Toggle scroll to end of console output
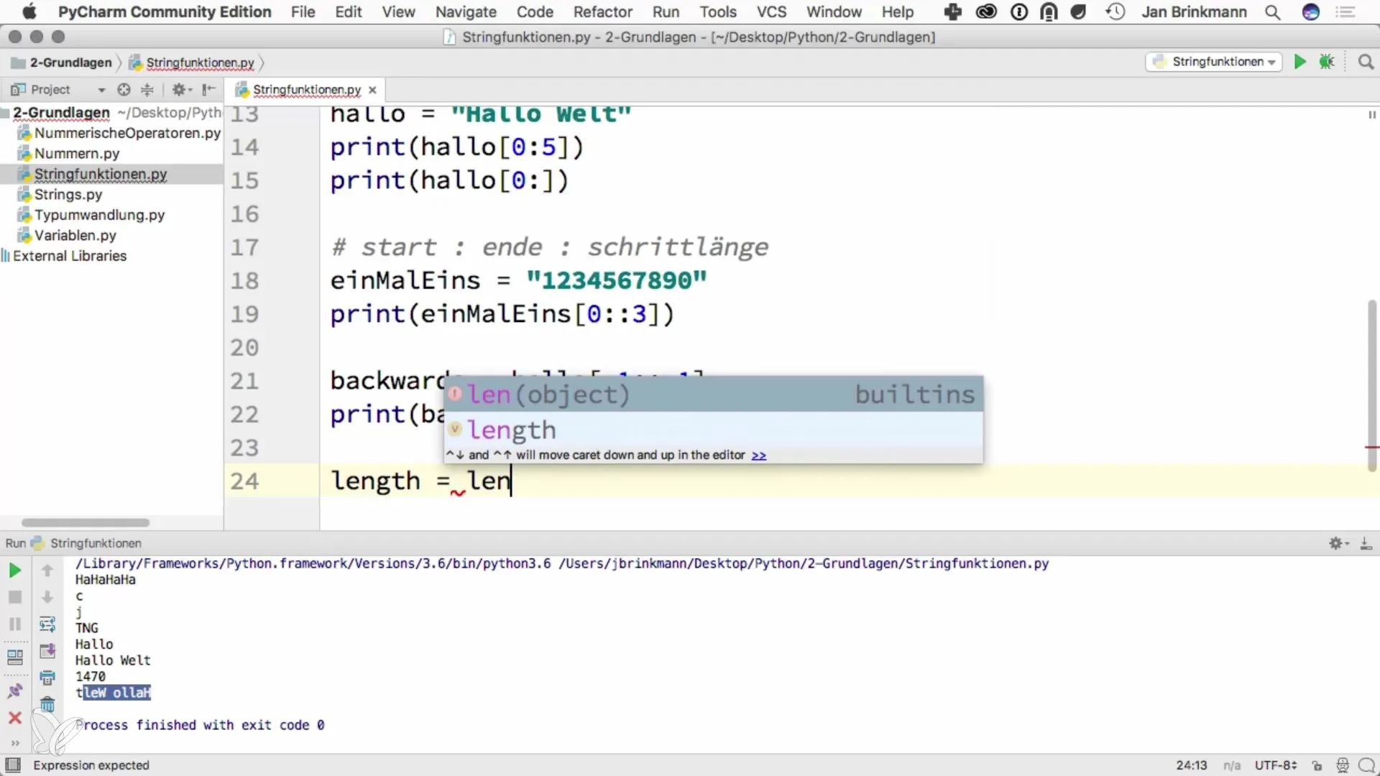The image size is (1380, 776). (47, 651)
